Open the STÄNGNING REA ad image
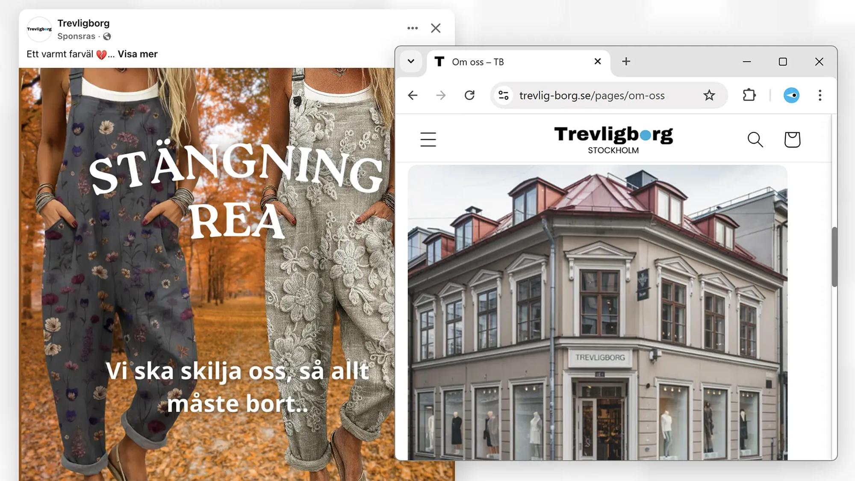 pyautogui.click(x=206, y=274)
